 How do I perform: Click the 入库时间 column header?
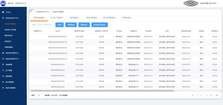(x=148, y=31)
